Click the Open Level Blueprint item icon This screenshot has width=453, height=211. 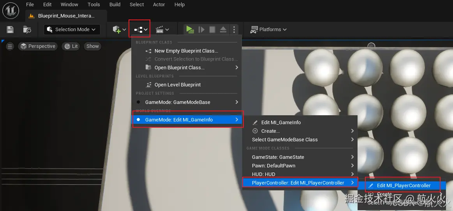pos(148,84)
